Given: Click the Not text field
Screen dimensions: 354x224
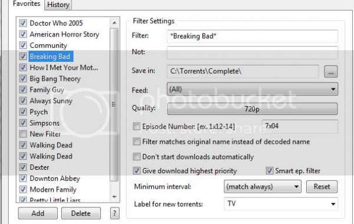Looking at the screenshot, I should click(x=253, y=52).
